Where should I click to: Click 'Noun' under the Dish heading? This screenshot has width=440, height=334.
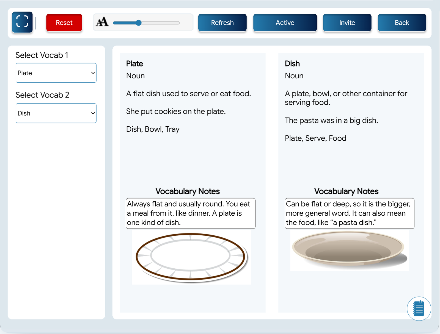pos(294,76)
